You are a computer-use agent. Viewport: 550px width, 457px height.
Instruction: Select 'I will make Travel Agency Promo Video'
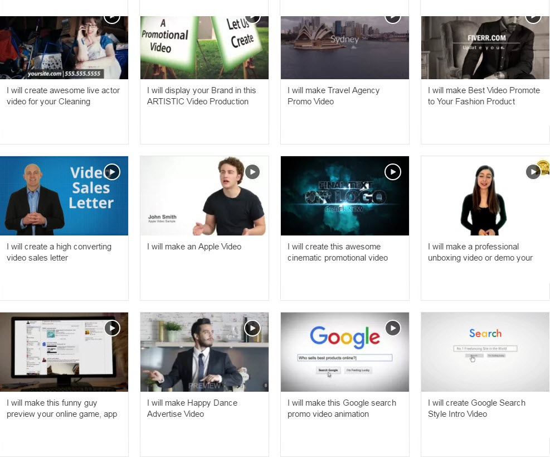333,96
